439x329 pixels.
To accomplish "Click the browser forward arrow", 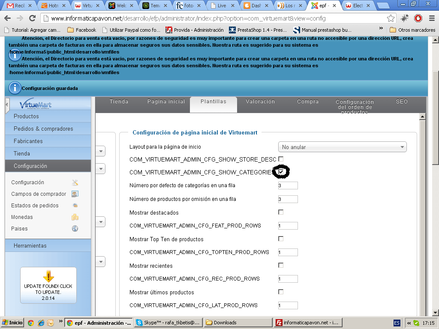I will tap(20, 18).
